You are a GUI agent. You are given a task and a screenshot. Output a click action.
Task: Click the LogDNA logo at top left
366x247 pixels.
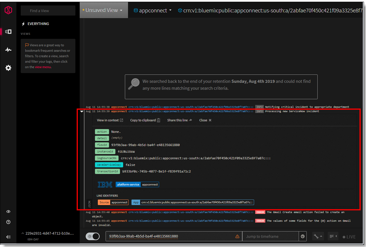click(8, 10)
